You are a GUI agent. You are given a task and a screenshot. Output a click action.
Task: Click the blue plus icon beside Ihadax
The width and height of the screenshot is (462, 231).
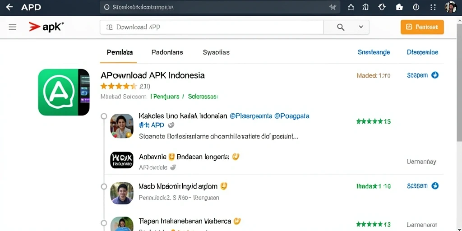(x=435, y=185)
